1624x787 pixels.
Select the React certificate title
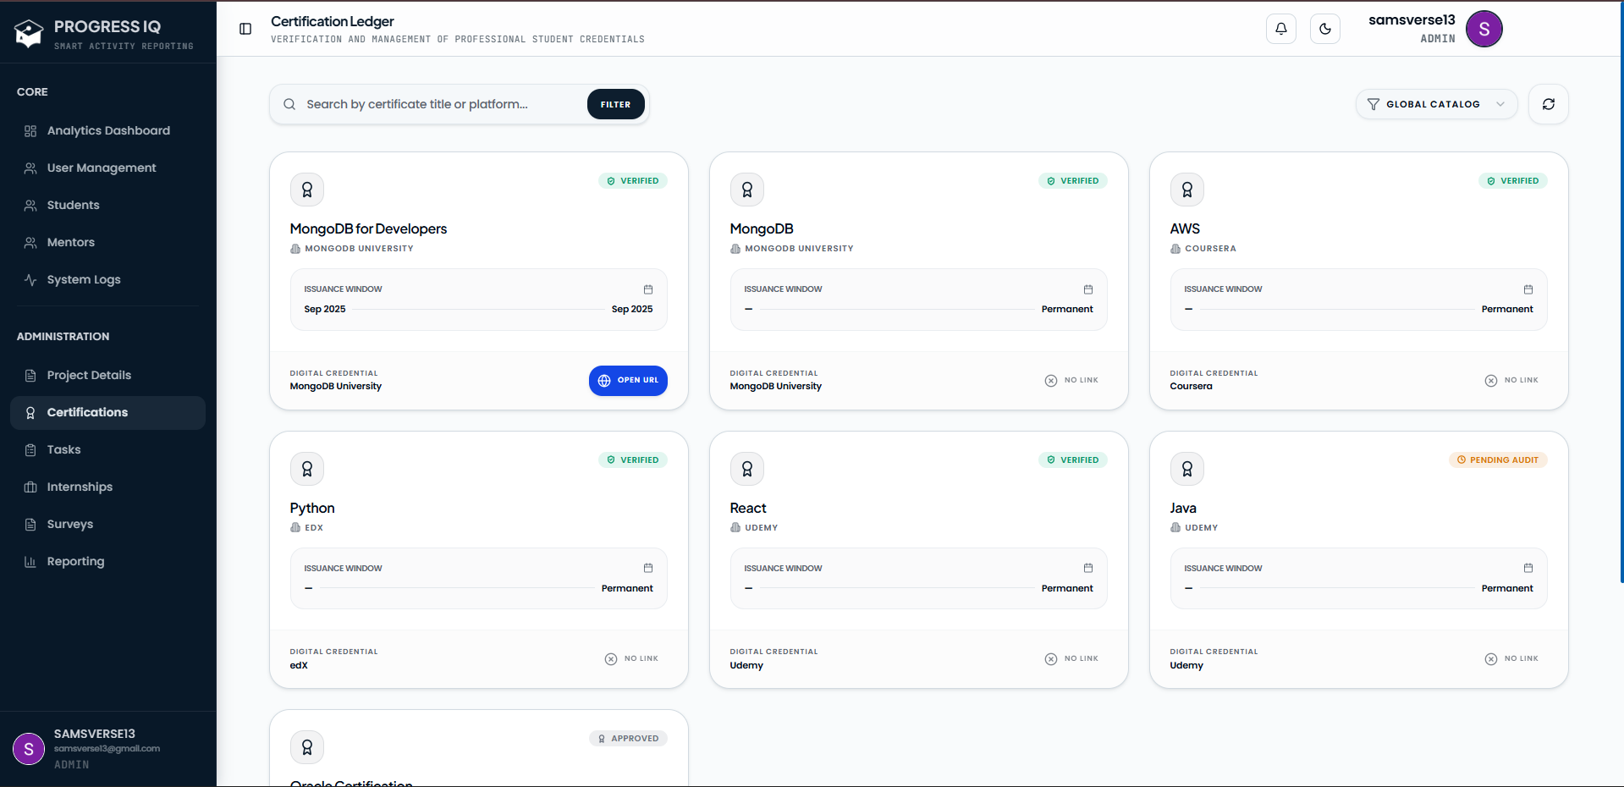pos(748,508)
